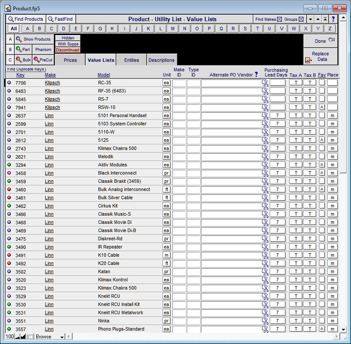
Task: Toggle status area icon in bottom bar
Action: click(30, 337)
